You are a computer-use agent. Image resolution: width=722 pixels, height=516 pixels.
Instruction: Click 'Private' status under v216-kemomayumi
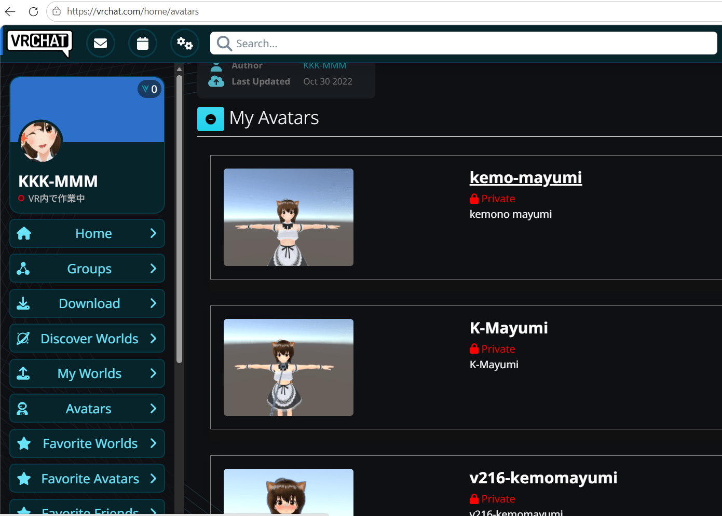pyautogui.click(x=498, y=499)
